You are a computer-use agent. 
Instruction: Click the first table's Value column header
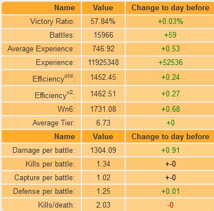pos(103,8)
